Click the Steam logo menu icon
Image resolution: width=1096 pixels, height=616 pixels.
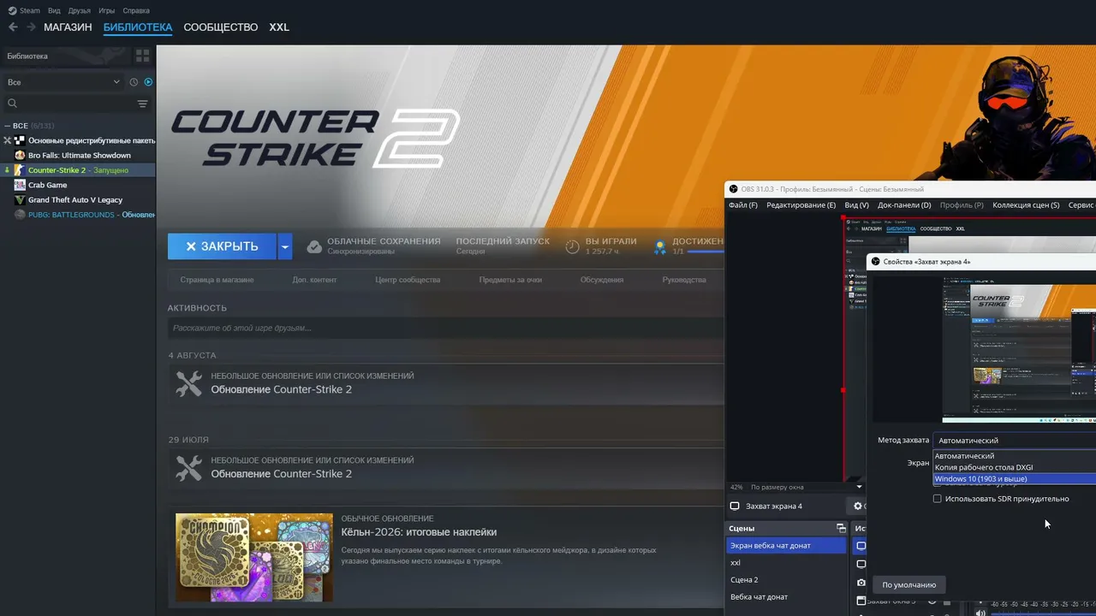[x=10, y=10]
